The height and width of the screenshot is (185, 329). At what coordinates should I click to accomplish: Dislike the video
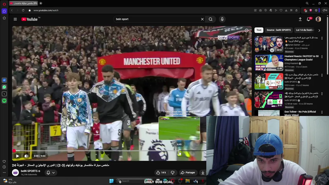(172, 172)
